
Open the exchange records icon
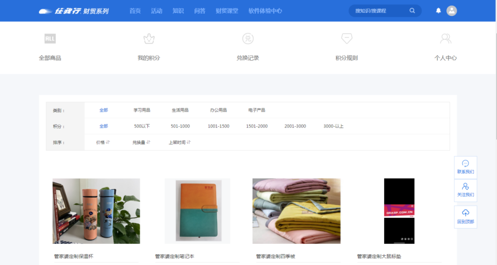(248, 39)
